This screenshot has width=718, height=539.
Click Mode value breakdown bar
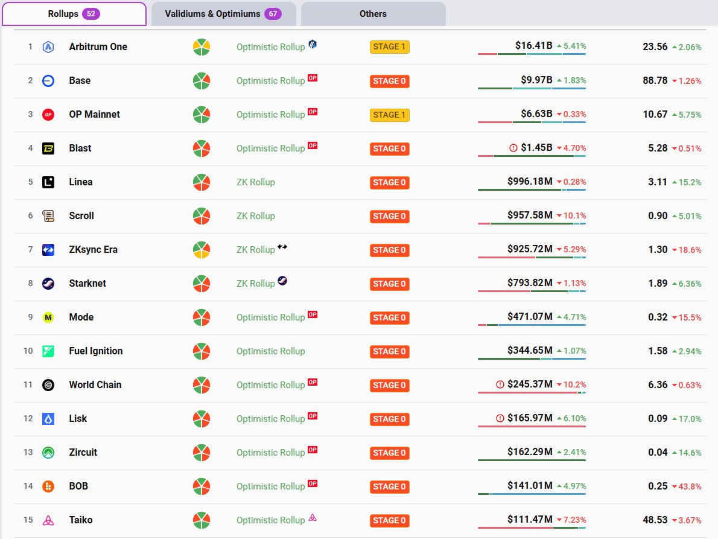click(x=532, y=325)
